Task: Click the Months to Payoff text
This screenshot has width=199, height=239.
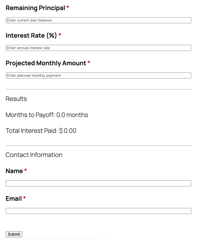Action: (47, 115)
